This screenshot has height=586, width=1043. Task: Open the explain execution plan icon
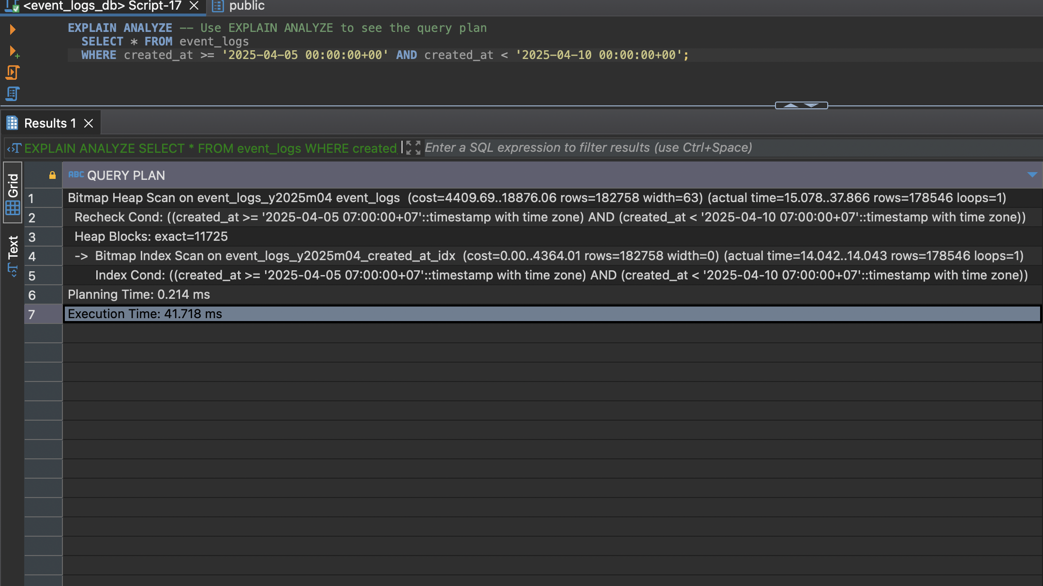12,93
